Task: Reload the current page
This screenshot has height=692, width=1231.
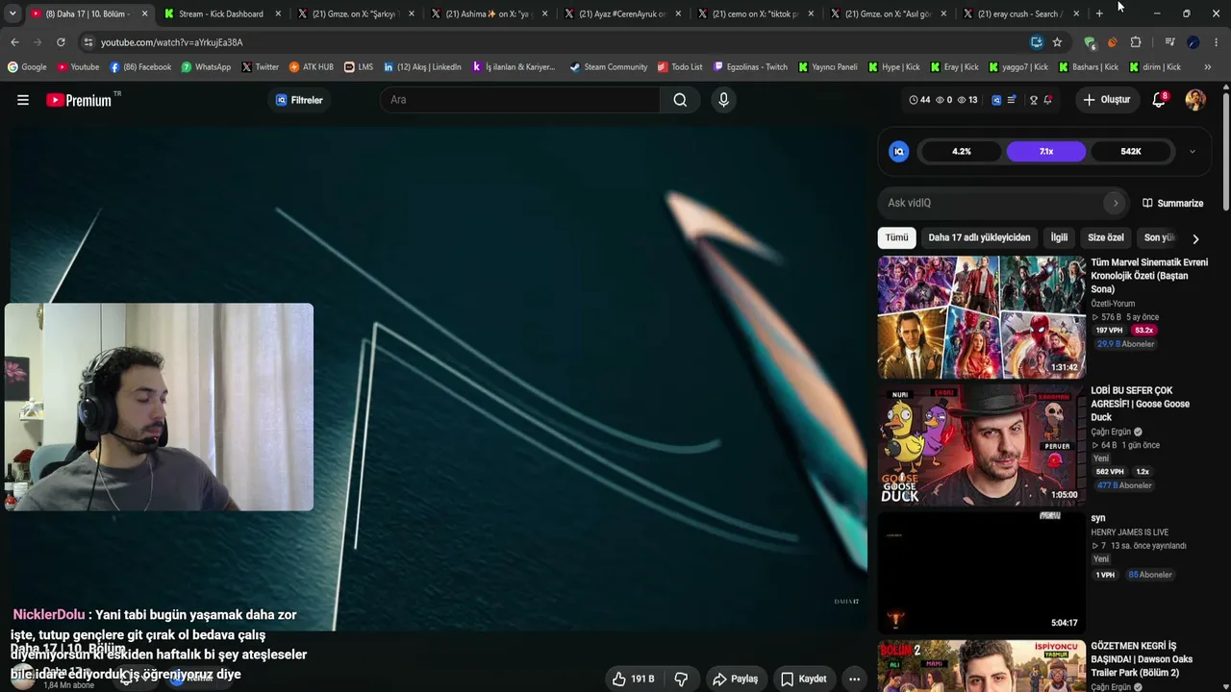Action: pos(61,42)
